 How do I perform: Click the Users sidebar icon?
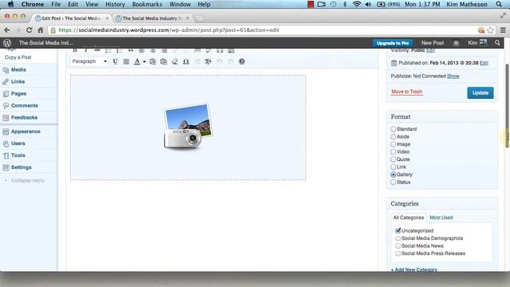6,143
